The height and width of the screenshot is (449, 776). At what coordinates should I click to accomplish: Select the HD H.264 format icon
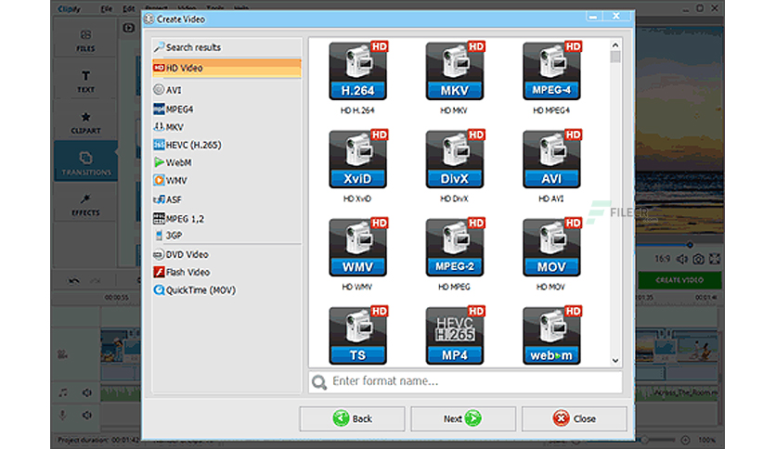(357, 71)
